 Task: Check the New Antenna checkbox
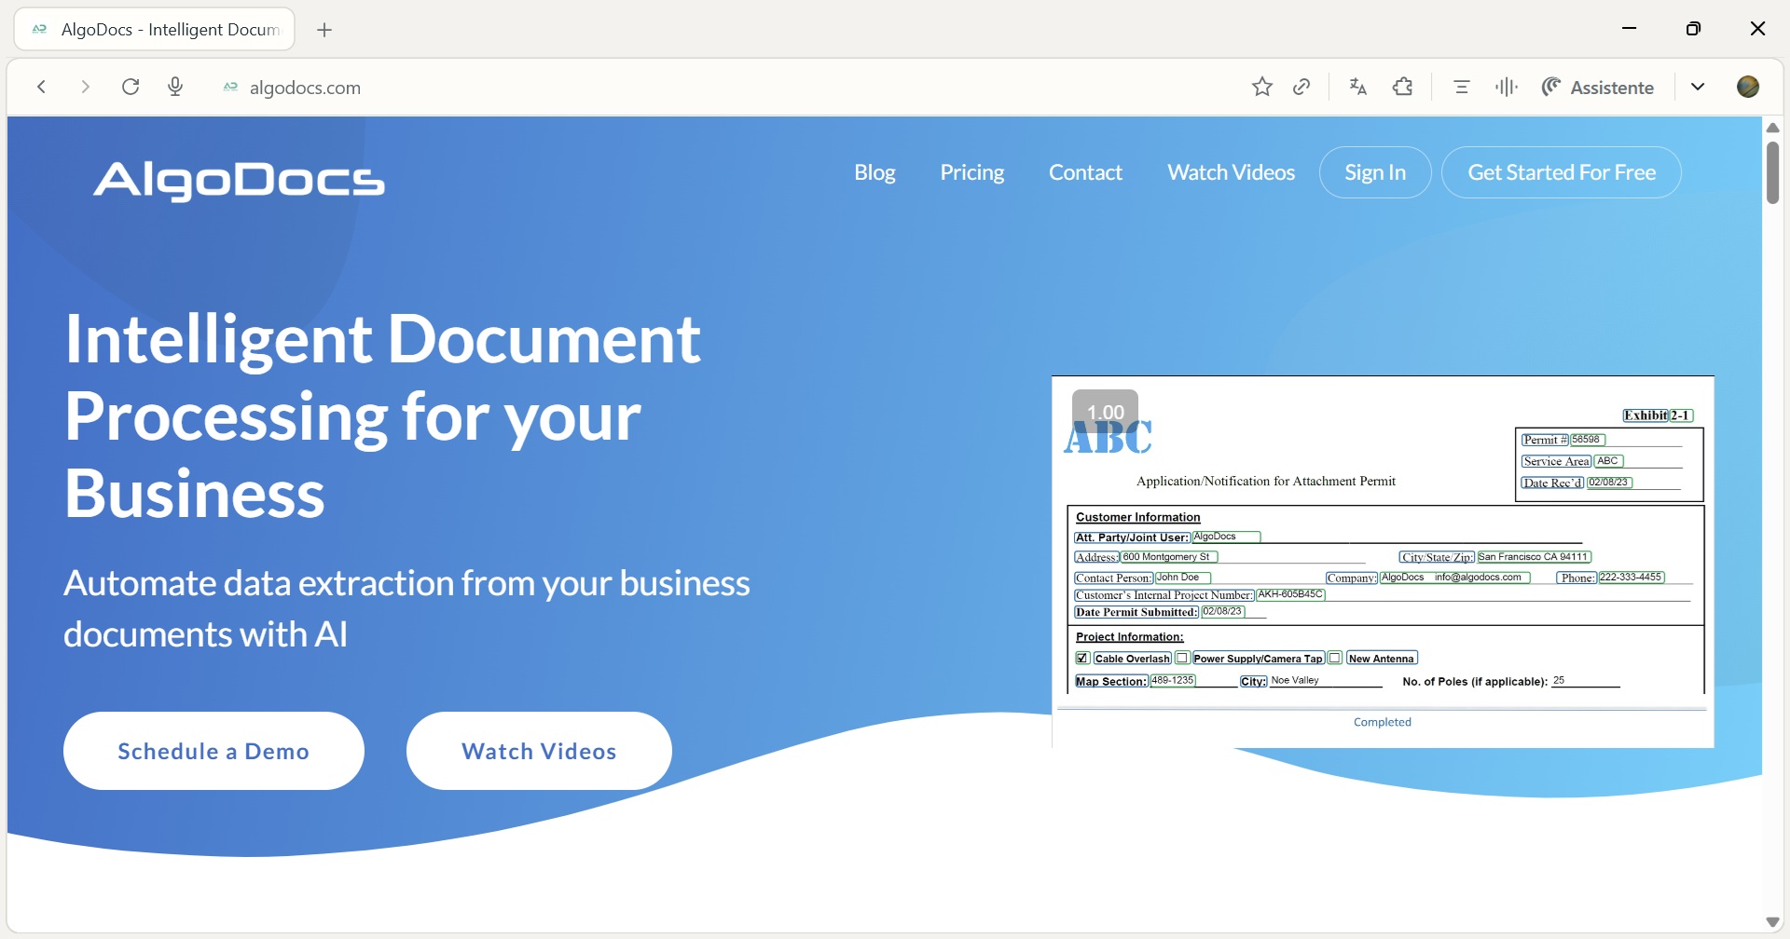point(1335,658)
